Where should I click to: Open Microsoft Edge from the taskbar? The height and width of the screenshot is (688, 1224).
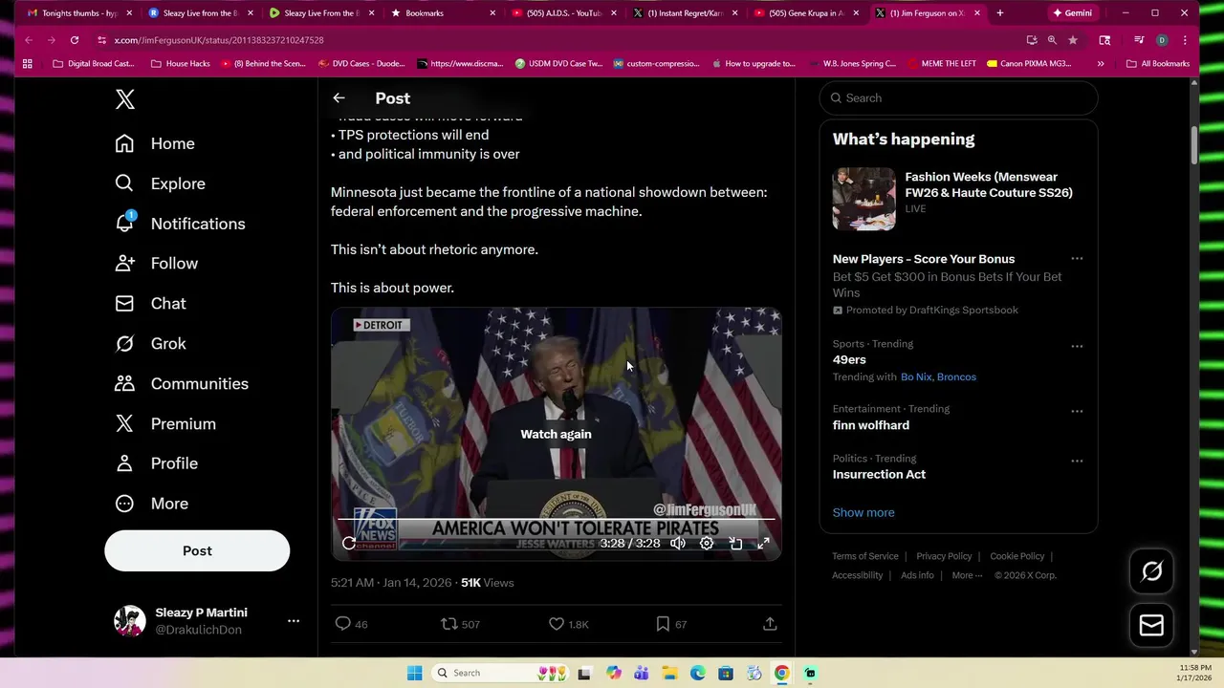(x=698, y=673)
